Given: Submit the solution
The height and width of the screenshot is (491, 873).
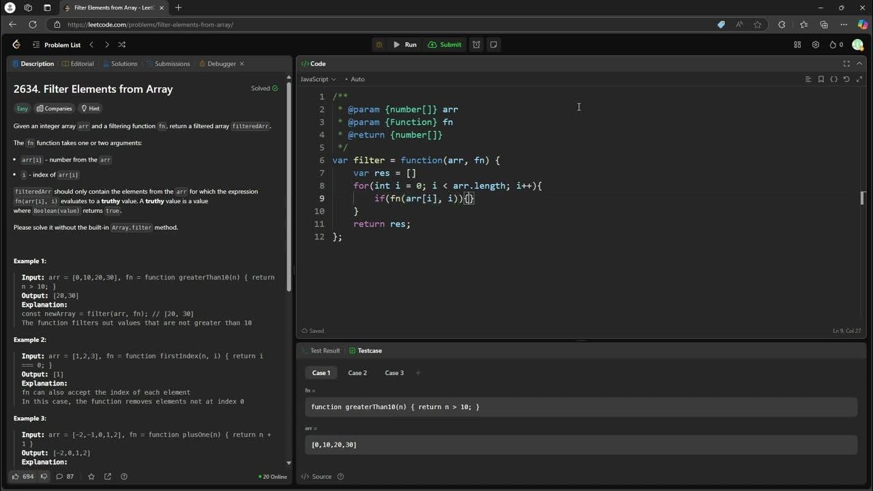Looking at the screenshot, I should tap(445, 44).
